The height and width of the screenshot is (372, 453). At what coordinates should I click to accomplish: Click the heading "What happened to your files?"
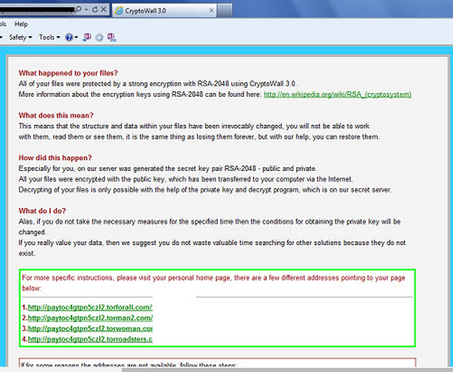point(68,73)
